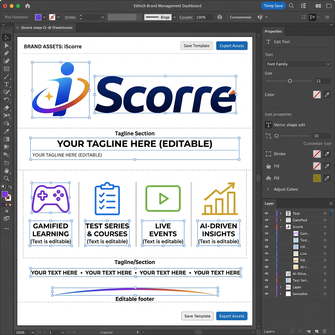Click top Export Assets button
Image resolution: width=335 pixels, height=335 pixels.
coord(232,46)
